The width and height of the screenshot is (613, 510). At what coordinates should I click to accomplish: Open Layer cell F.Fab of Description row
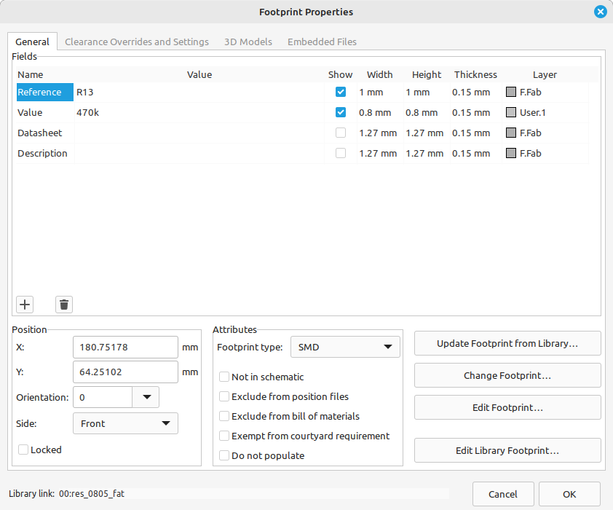point(545,153)
